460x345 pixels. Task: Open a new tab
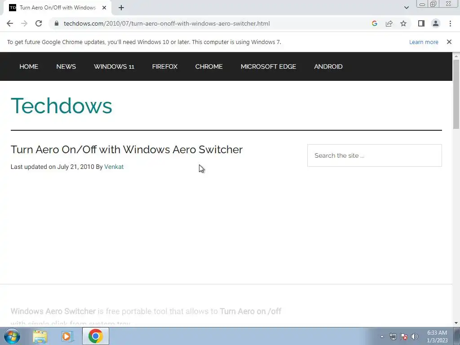click(121, 8)
